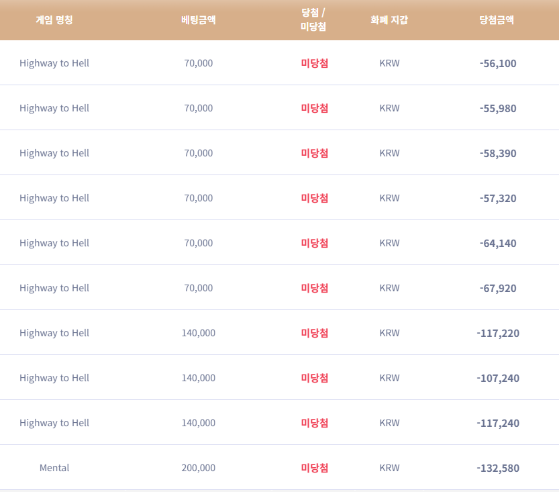
Task: Click the 게임 명칭 column header
Action: point(54,19)
